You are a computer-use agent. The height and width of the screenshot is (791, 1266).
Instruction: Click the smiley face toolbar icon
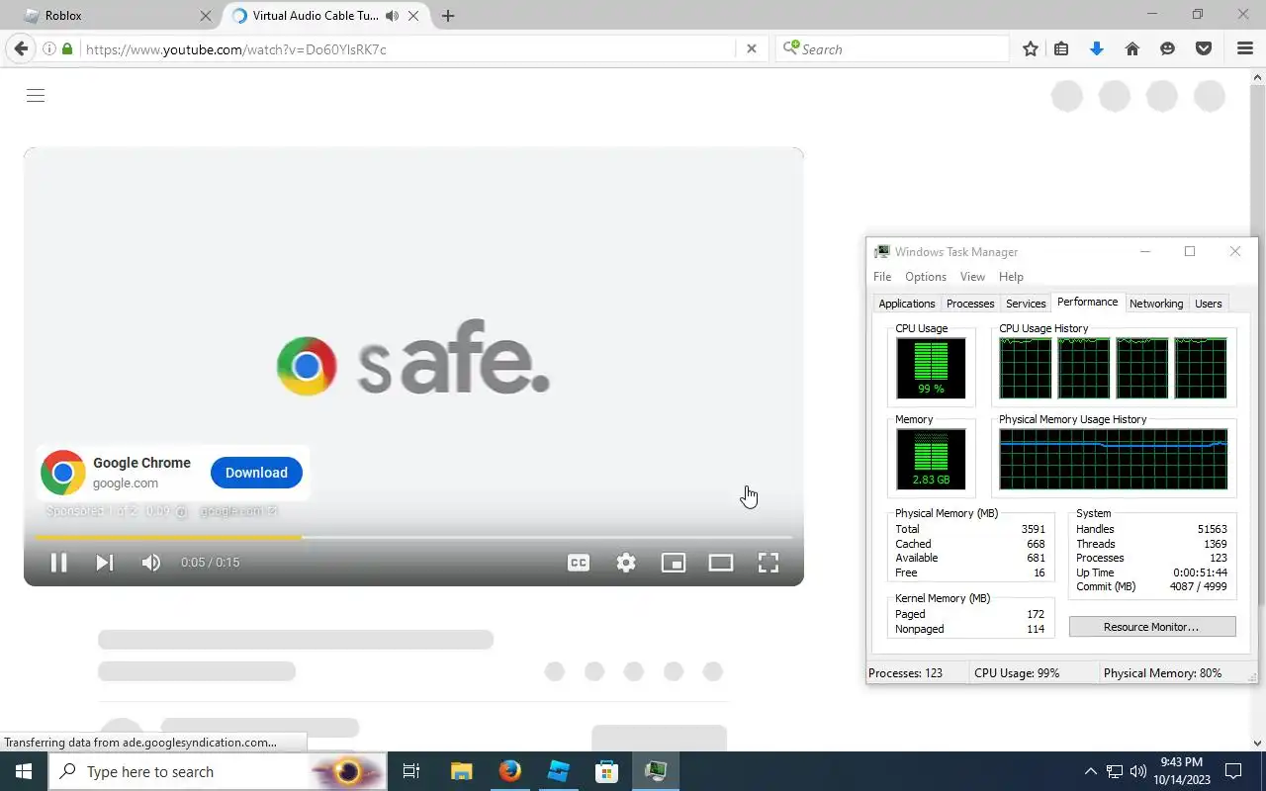pyautogui.click(x=1167, y=48)
